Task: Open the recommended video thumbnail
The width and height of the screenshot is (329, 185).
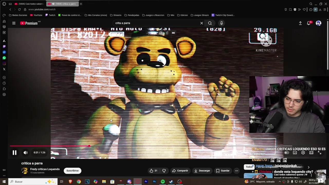Action: (x=258, y=176)
